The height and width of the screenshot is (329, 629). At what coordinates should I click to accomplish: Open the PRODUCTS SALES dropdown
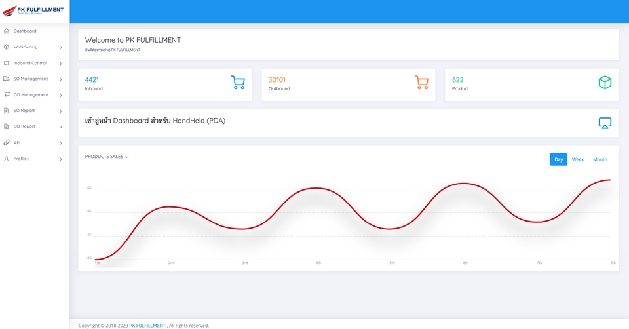(x=107, y=157)
